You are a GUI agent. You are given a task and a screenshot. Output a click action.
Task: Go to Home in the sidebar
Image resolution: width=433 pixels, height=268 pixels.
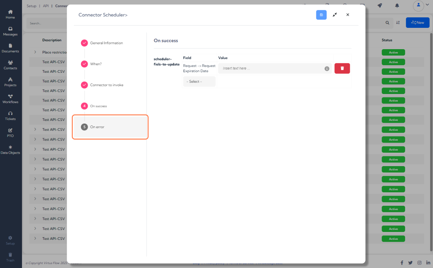point(10,14)
